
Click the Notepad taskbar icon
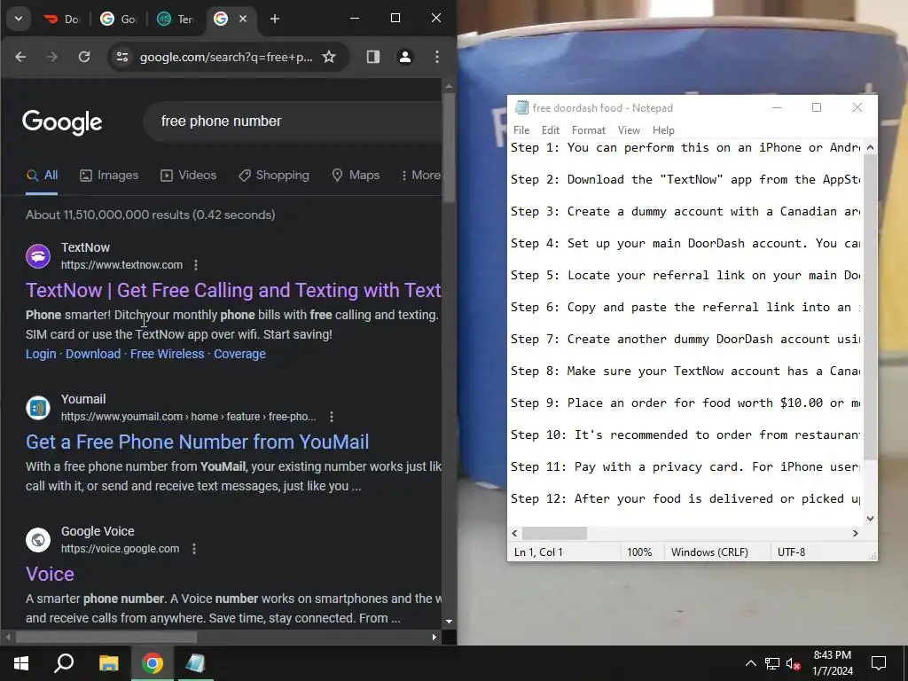pyautogui.click(x=196, y=663)
